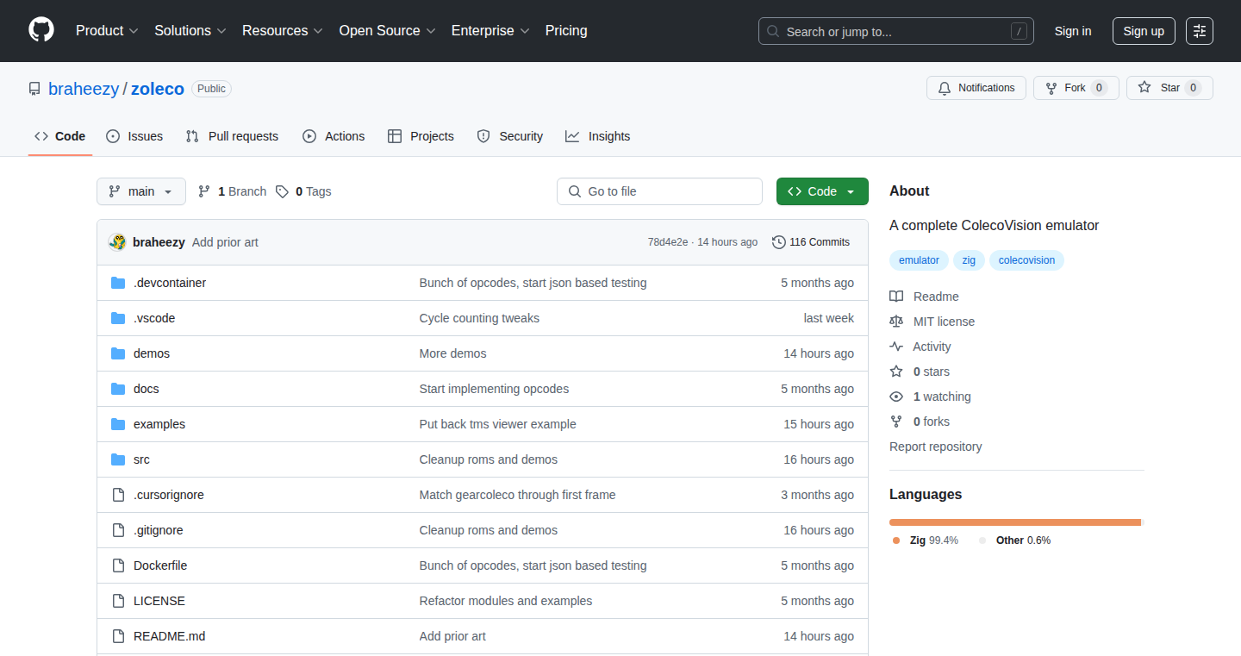Viewport: 1241px width, 656px height.
Task: Open the .devcontainer folder icon
Action: point(118,283)
